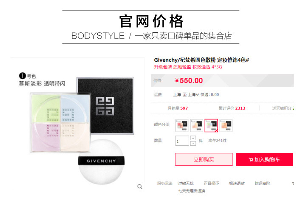Image resolution: width=300 pixels, height=201 pixels.
Task: Select the fourth color variant thumbnail
Action: (x=226, y=125)
